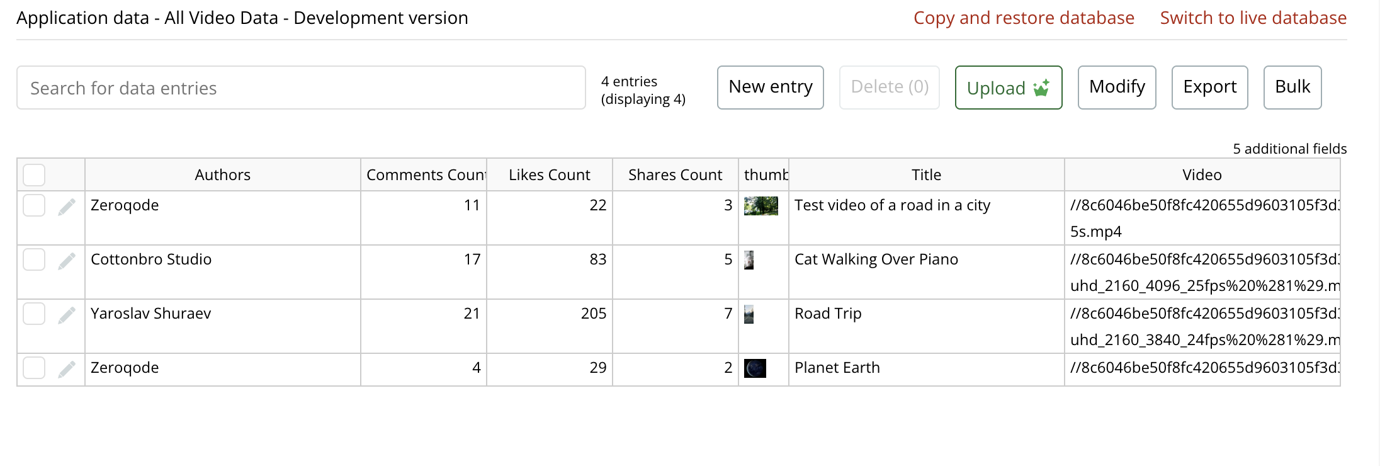Toggle the select-all checkbox in table header
Screen dimensions: 1380x466
point(34,175)
